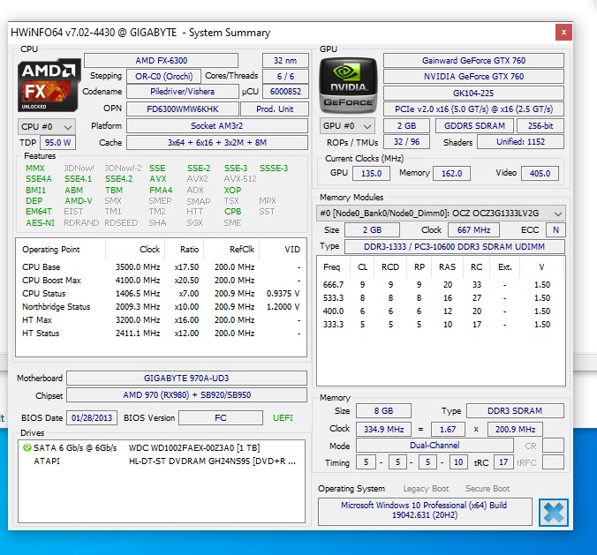Click the 6 / 6 Cores/Threads value
Screen dimensions: 597x555
click(285, 77)
